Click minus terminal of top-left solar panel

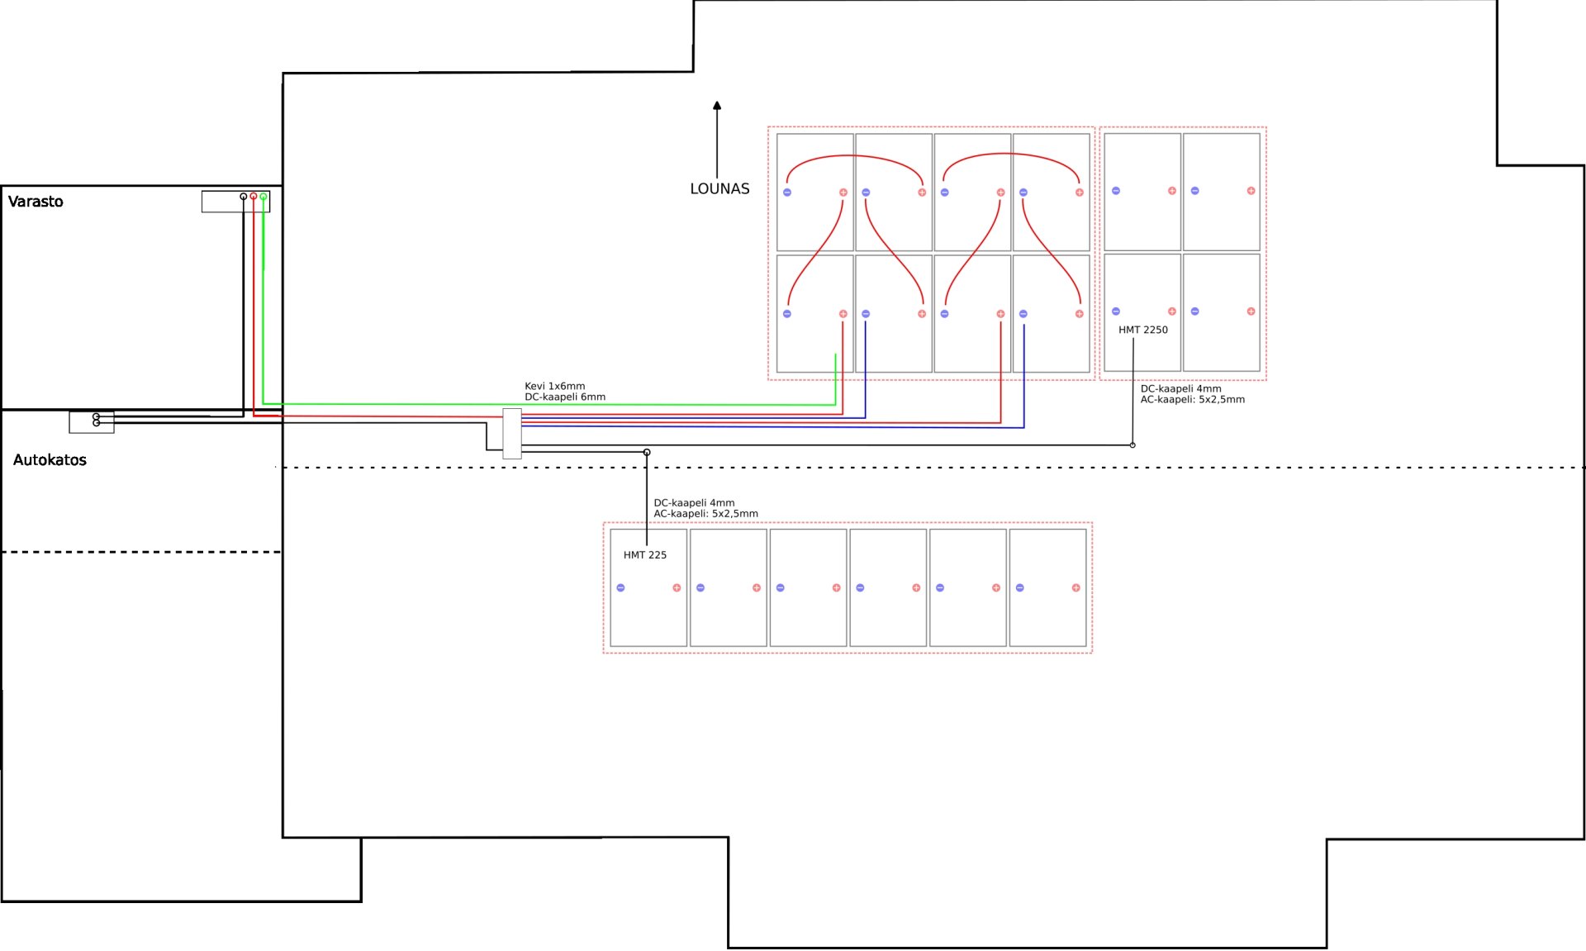coord(787,193)
